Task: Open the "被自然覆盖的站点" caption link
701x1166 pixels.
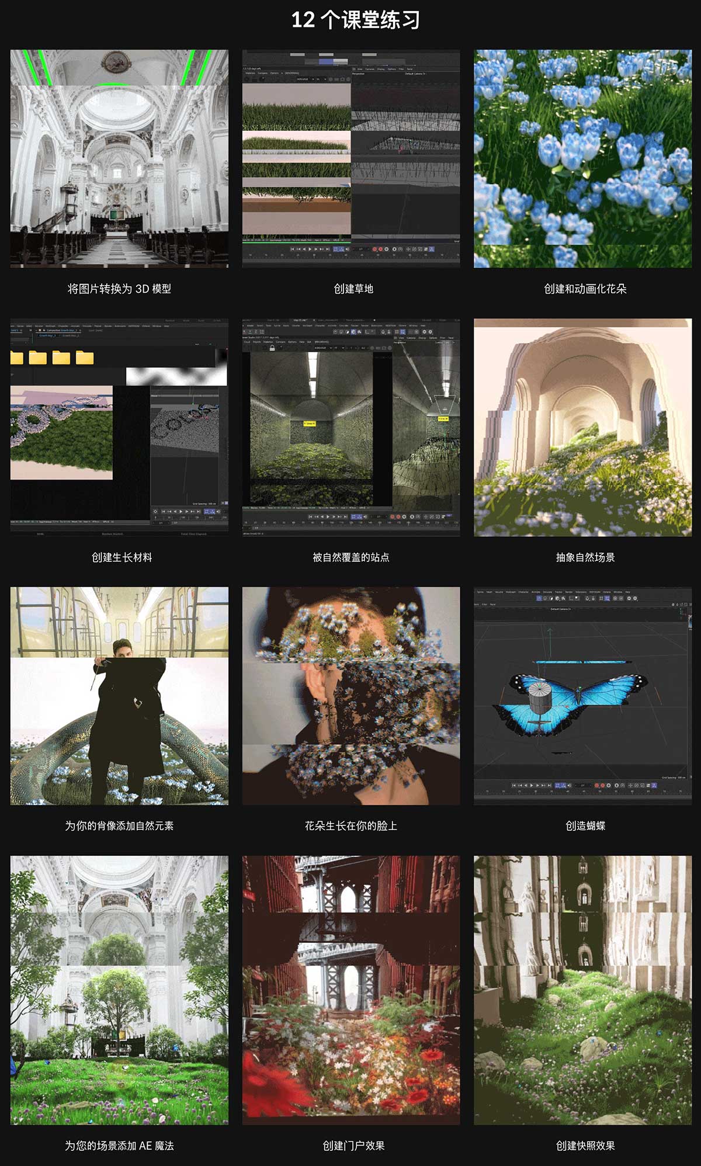Action: (351, 557)
